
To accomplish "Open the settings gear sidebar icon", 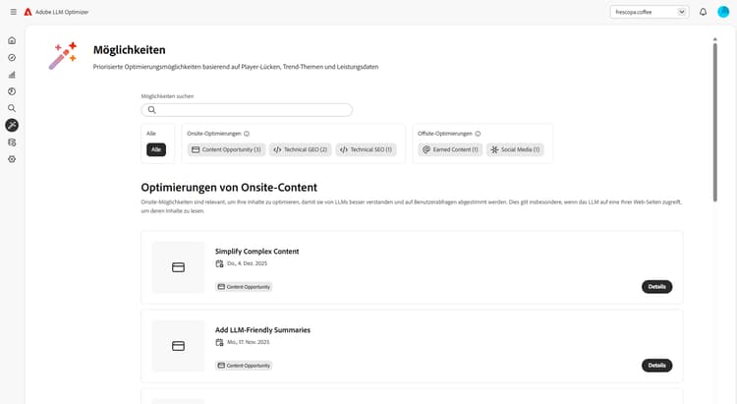I will point(12,159).
